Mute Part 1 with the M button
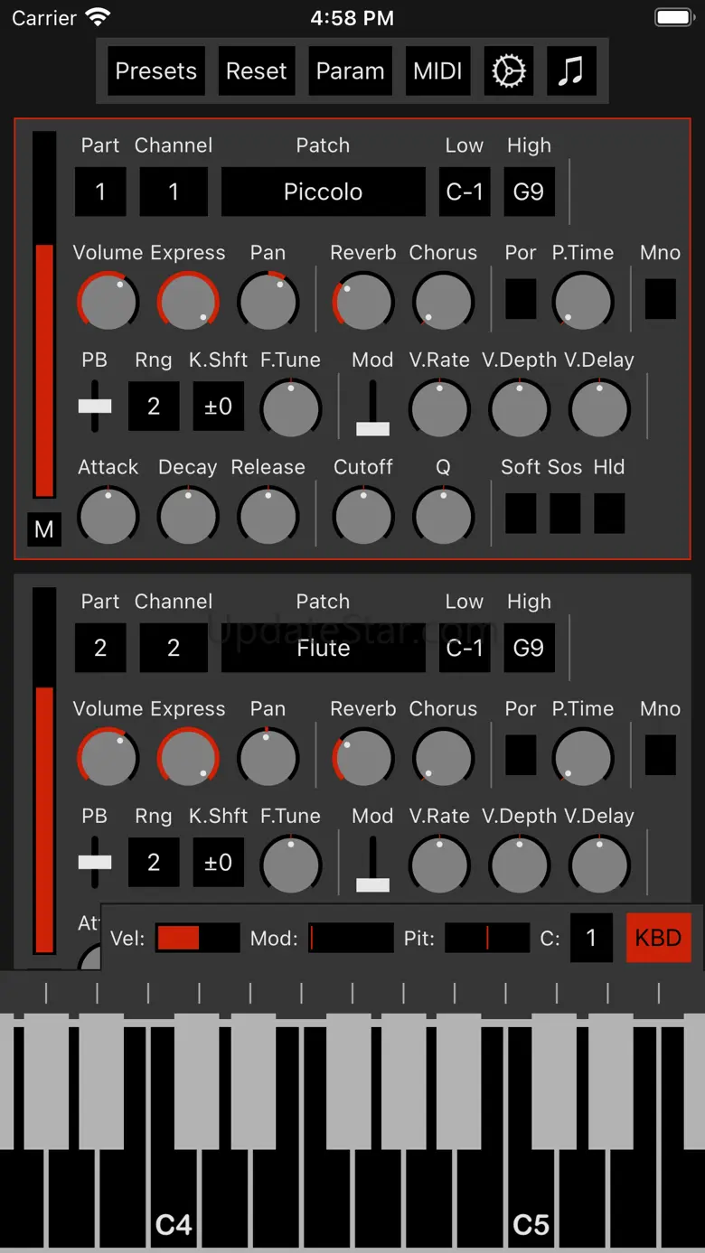Viewport: 705px width, 1253px height. point(44,529)
